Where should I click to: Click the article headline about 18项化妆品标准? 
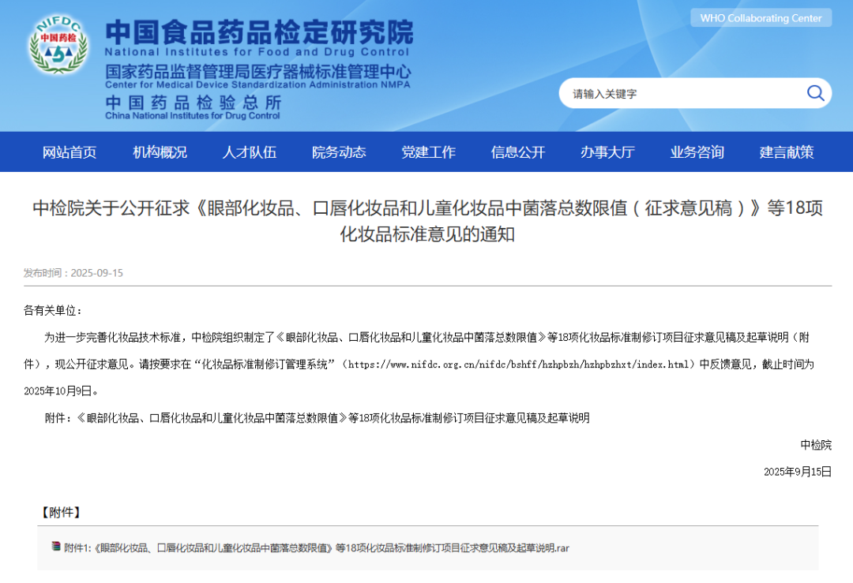[x=427, y=221]
